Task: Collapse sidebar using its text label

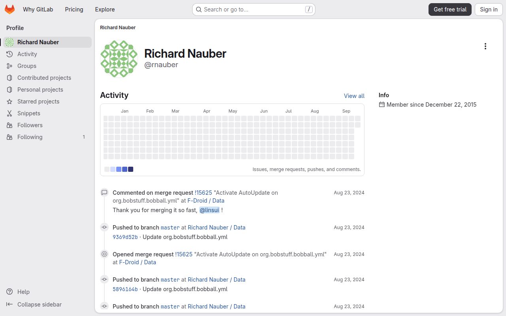Action: coord(40,305)
